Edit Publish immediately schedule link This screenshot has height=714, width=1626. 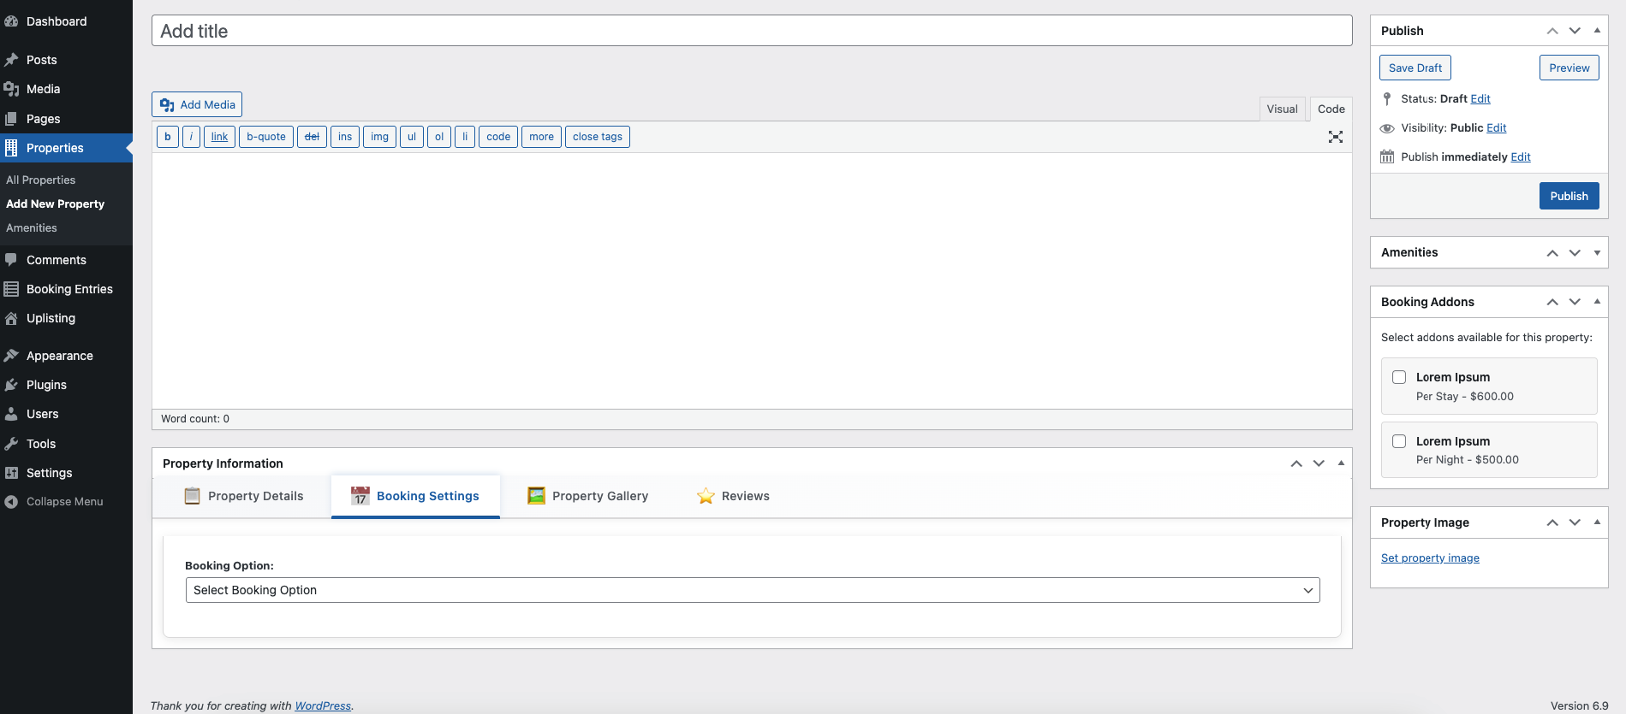point(1521,157)
